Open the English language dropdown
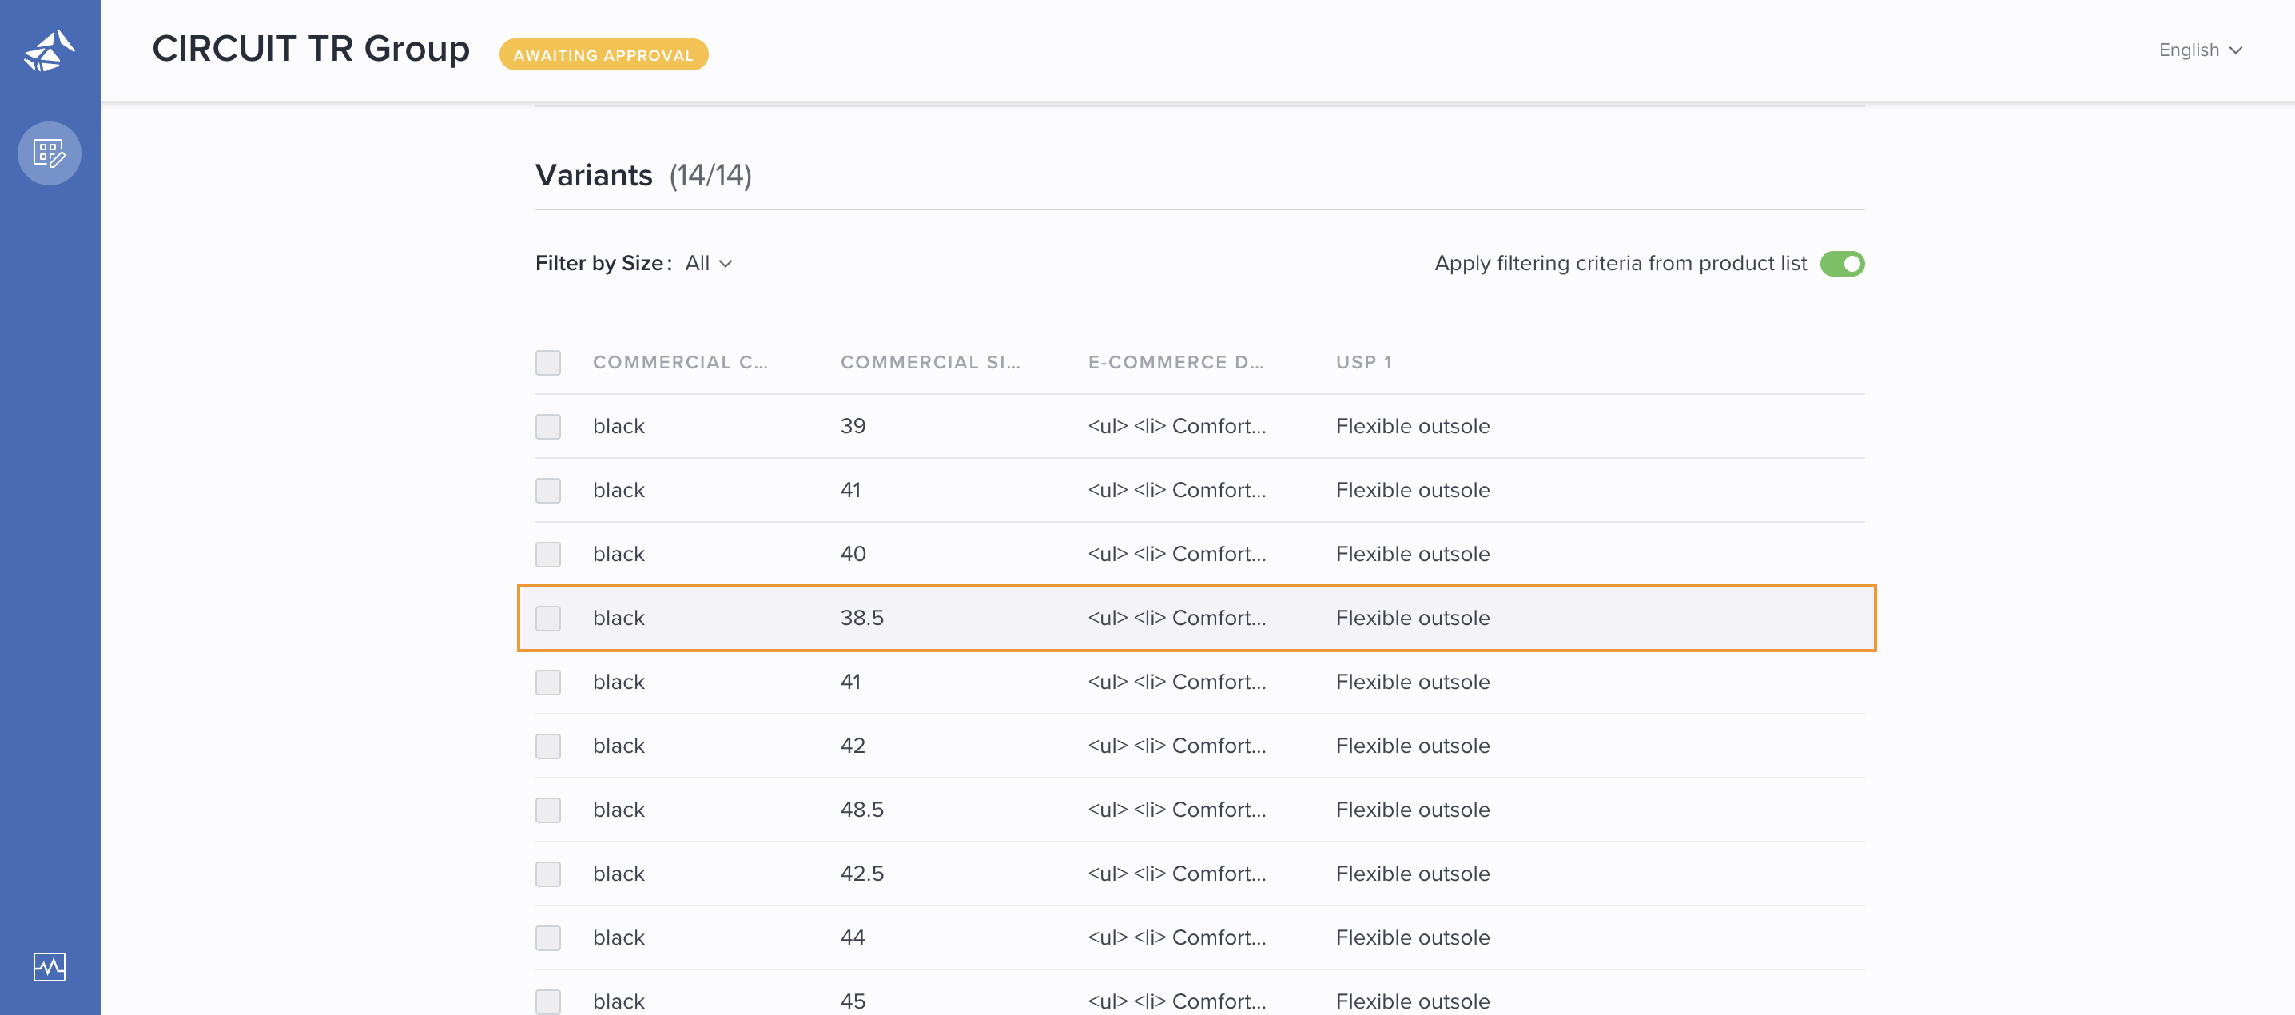 pos(2200,50)
